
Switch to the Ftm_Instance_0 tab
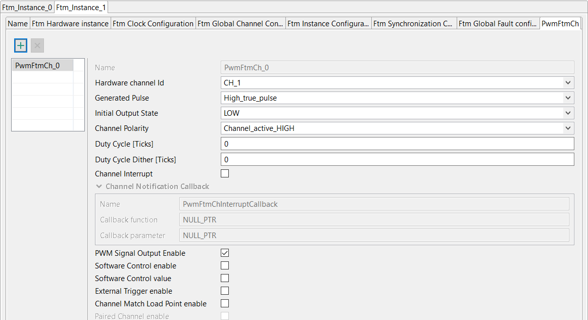coord(27,7)
